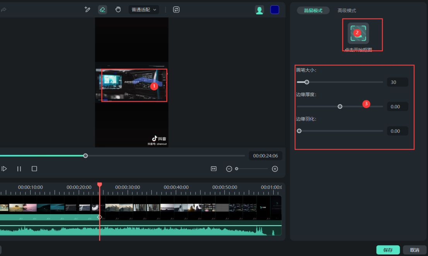The height and width of the screenshot is (256, 428).
Task: Zoom out timeline with minus icon
Action: click(229, 169)
